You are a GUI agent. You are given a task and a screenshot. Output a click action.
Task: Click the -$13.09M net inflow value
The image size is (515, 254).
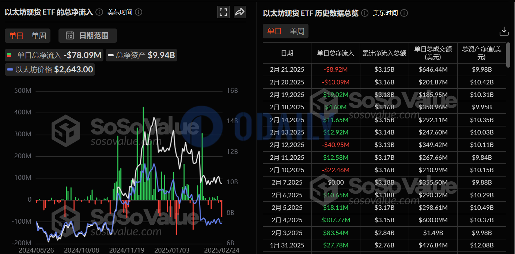click(336, 82)
